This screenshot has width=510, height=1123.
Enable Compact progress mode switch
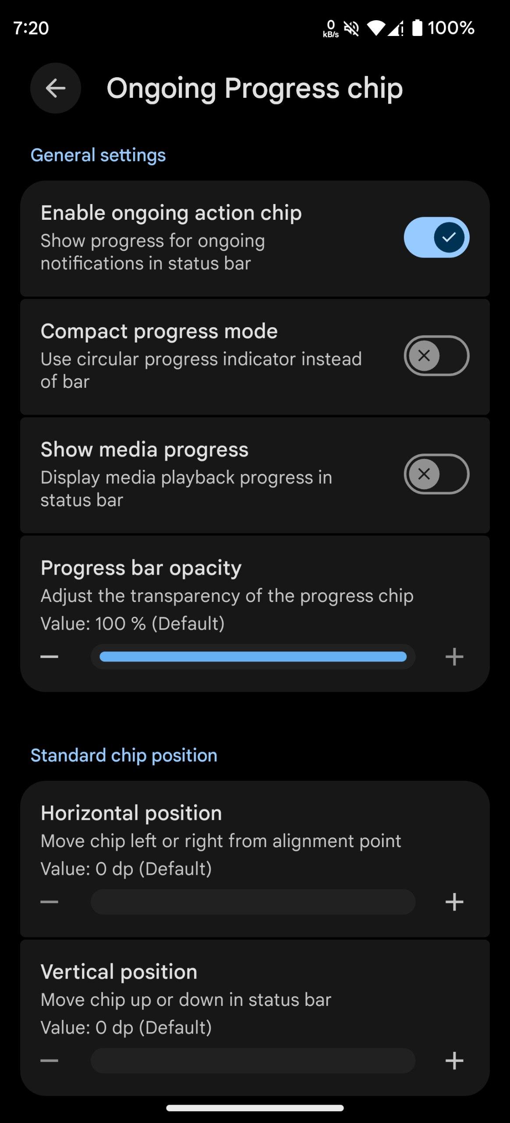(x=436, y=356)
